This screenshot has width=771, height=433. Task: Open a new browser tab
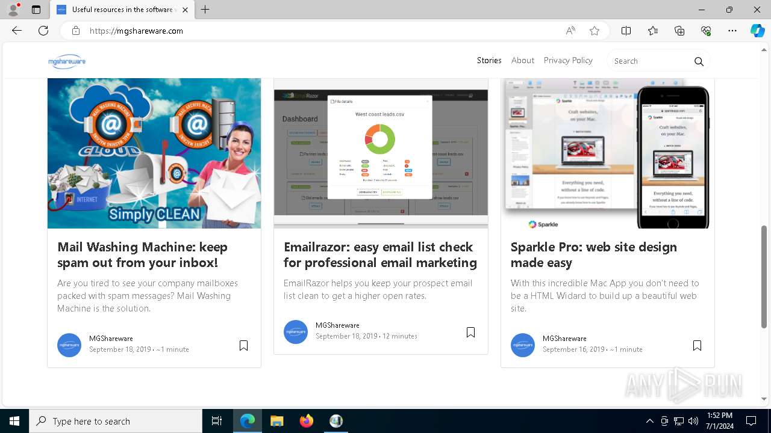point(205,10)
